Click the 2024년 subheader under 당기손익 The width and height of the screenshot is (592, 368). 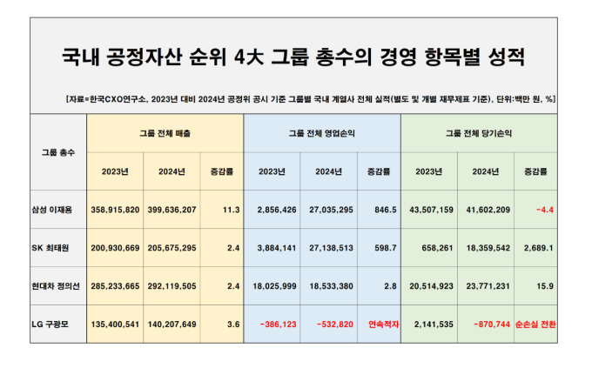[486, 171]
